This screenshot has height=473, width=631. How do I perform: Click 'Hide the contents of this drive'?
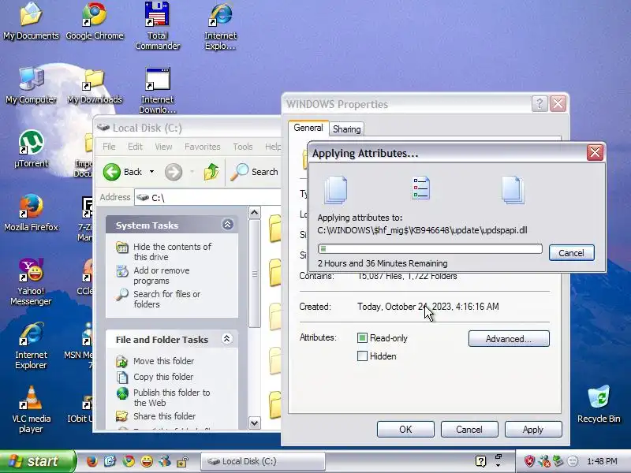click(x=172, y=251)
